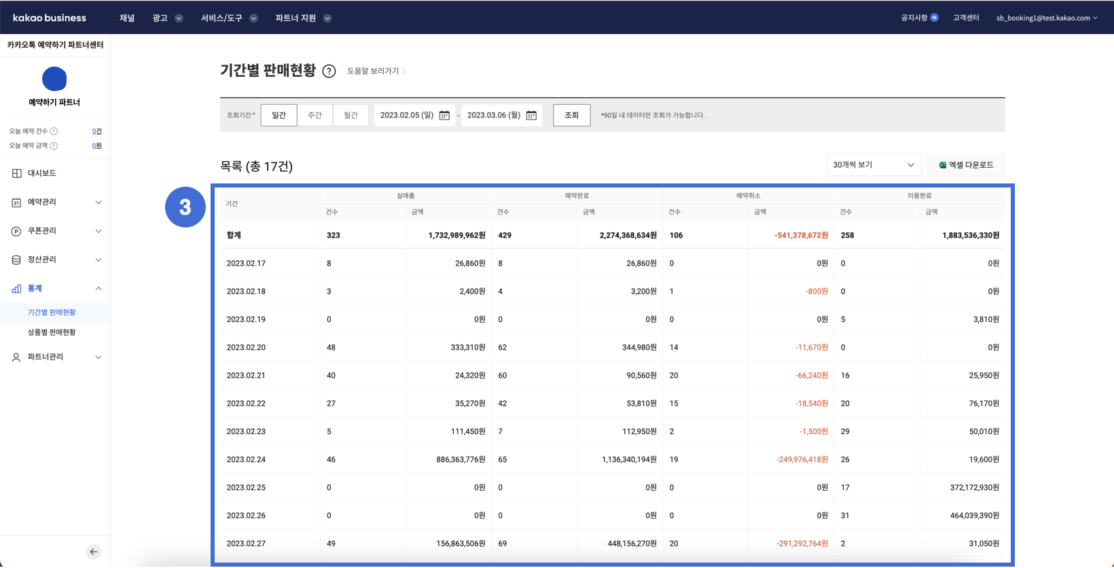This screenshot has height=568, width=1114.
Task: Click the blue partner profile avatar
Action: 54,79
